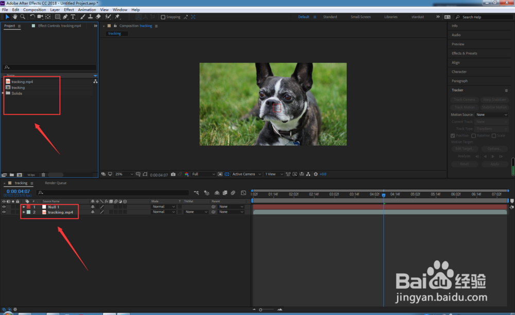Select the Selection arrow tool

(x=7, y=17)
